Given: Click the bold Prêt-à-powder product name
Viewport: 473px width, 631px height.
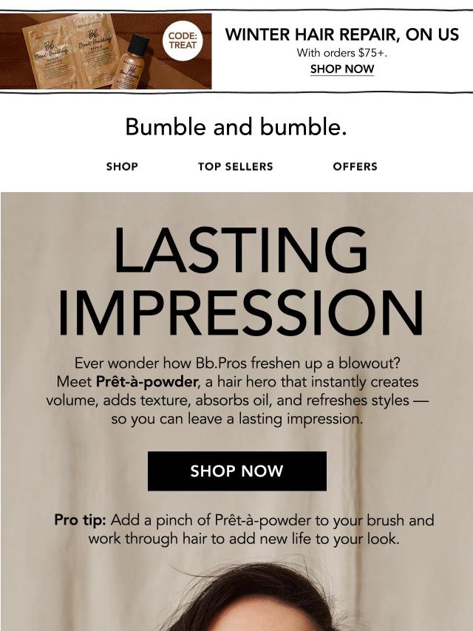Looking at the screenshot, I should click(147, 383).
